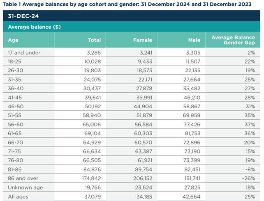Select the '17 and under' age row label
Screen dimensions: 264x201
tap(24, 53)
